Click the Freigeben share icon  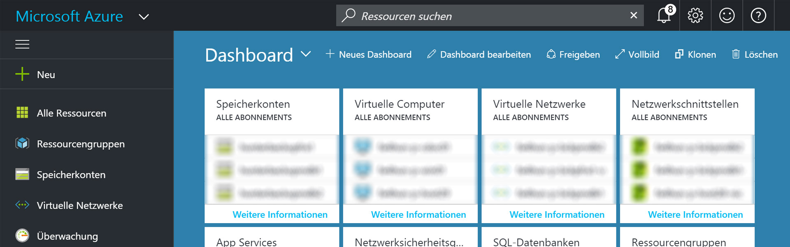tap(551, 54)
